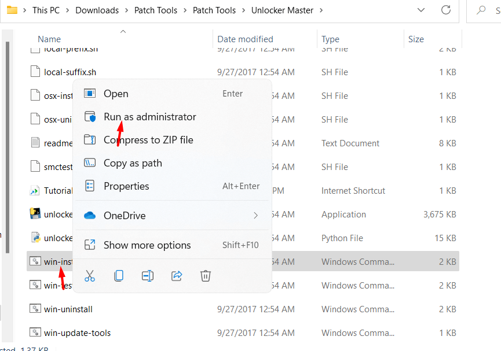Navigate to Downloads in breadcrumb path
Viewport: 501px width, 351px height.
(x=97, y=10)
